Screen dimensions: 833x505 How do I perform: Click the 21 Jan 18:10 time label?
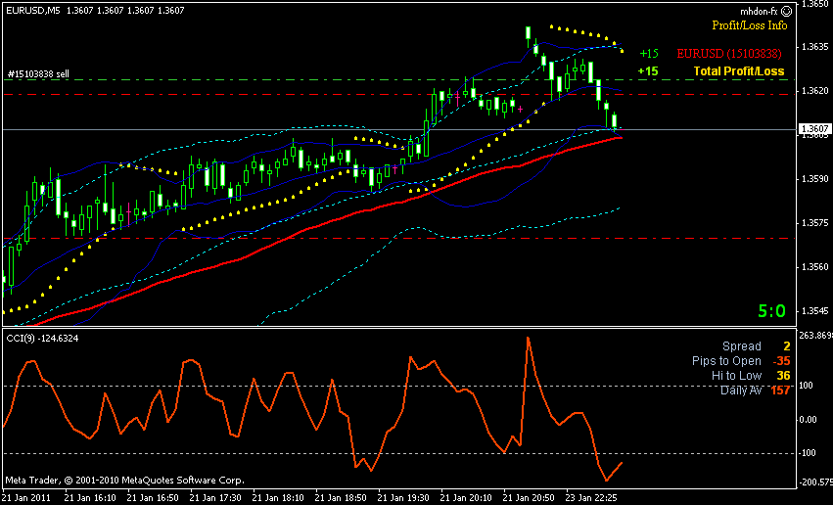(x=278, y=498)
